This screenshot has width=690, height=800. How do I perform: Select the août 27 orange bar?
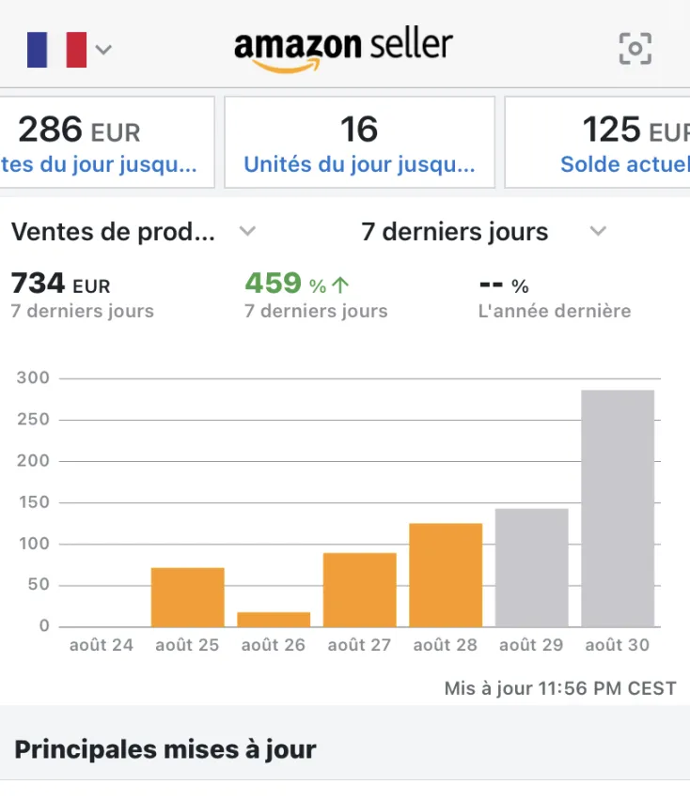pyautogui.click(x=359, y=590)
